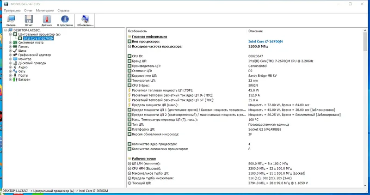Select the Батареи battery icon in tree
This screenshot has width=370, height=195.
point(15,79)
